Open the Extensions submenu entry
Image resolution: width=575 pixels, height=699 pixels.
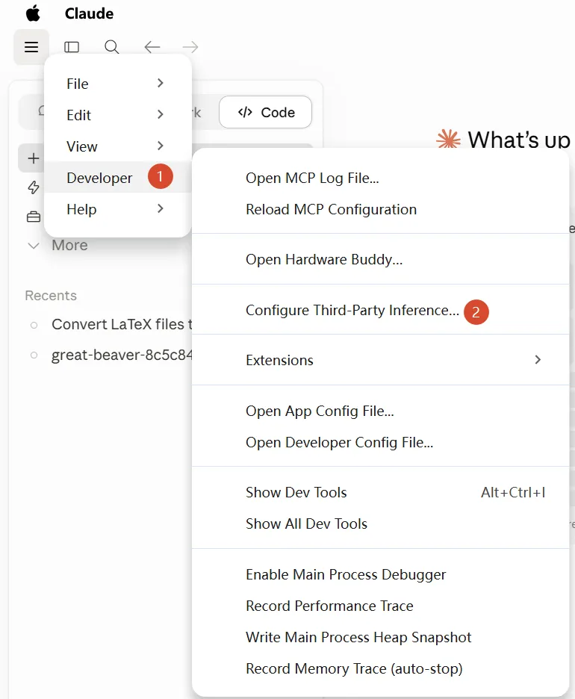tap(380, 360)
